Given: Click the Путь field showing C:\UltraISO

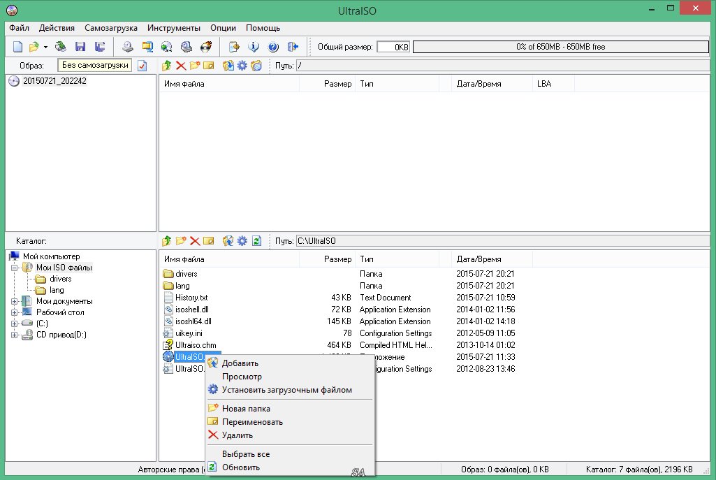Looking at the screenshot, I should pos(503,240).
